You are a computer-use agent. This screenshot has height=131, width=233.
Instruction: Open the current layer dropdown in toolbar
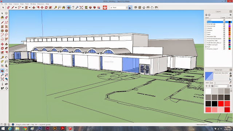127,7
